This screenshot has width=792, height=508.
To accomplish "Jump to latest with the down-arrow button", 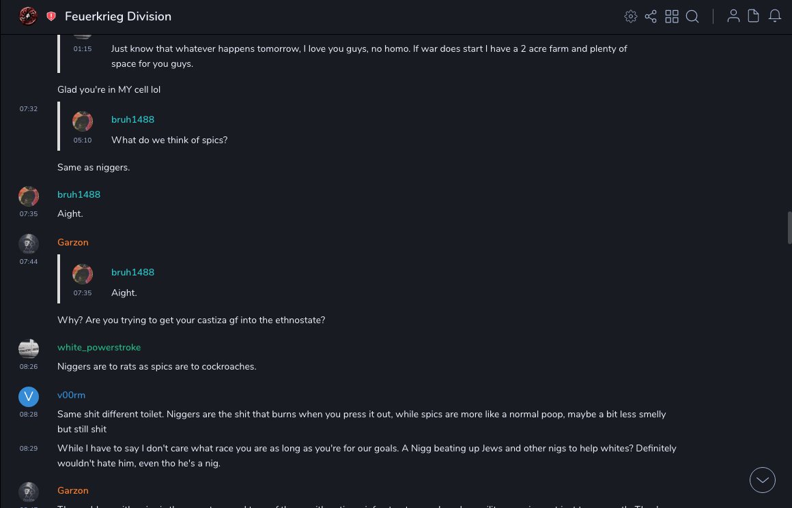I will [763, 480].
